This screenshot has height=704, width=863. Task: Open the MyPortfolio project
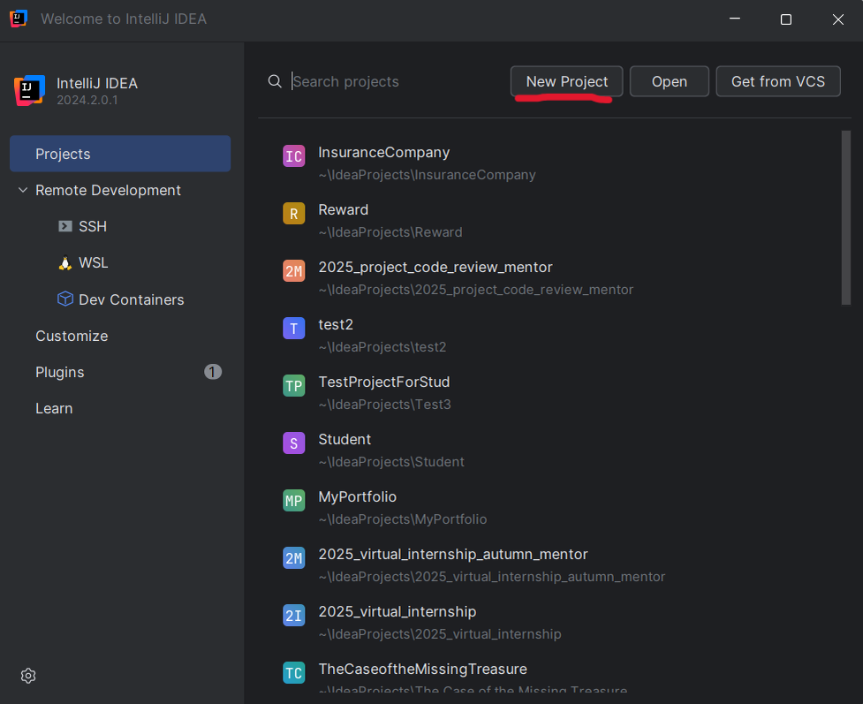(357, 497)
